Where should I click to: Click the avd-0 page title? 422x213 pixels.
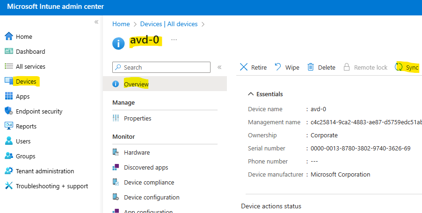pyautogui.click(x=145, y=40)
